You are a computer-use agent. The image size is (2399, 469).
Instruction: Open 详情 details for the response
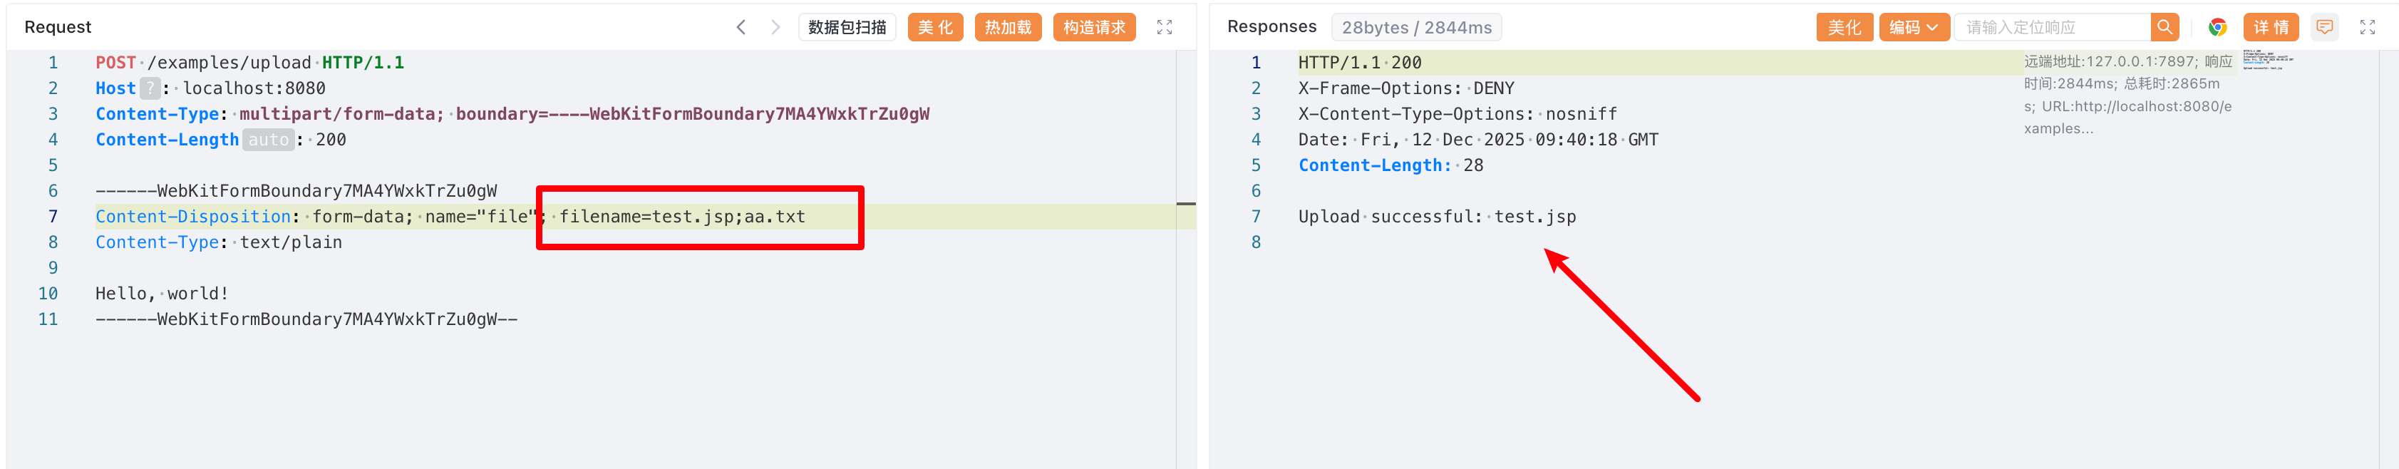2271,27
